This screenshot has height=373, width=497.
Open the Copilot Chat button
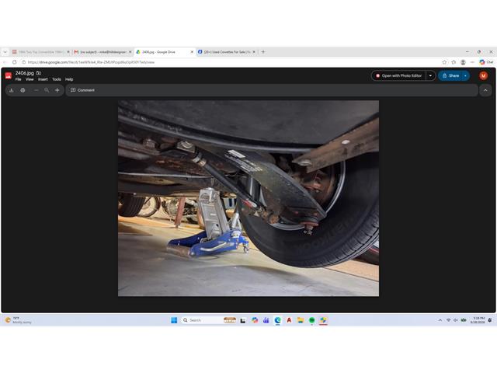point(486,62)
